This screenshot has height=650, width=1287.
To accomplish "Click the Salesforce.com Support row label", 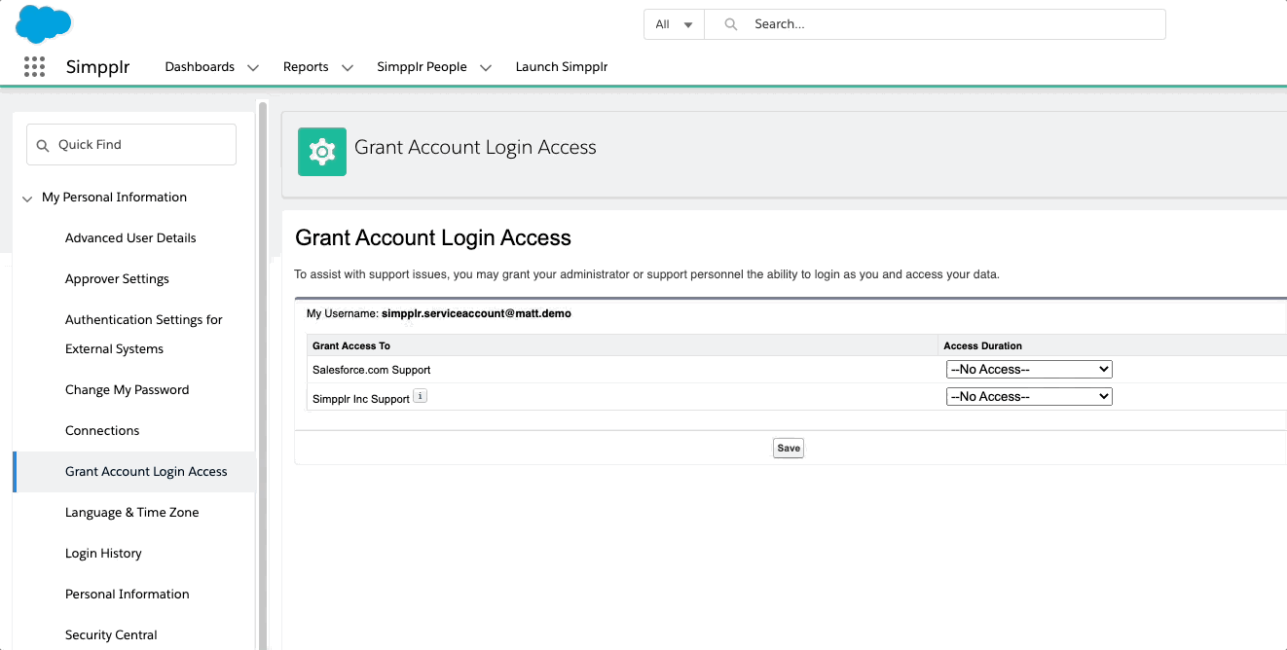I will click(371, 371).
